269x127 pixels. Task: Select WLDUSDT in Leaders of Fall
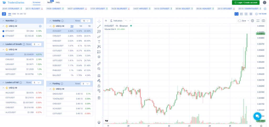(22, 93)
